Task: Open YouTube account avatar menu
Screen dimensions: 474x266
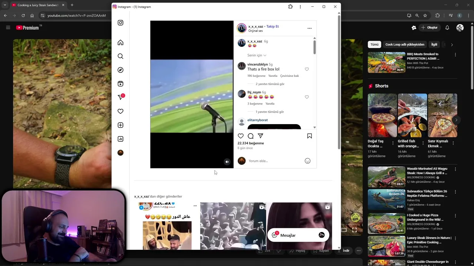Action: point(460,28)
